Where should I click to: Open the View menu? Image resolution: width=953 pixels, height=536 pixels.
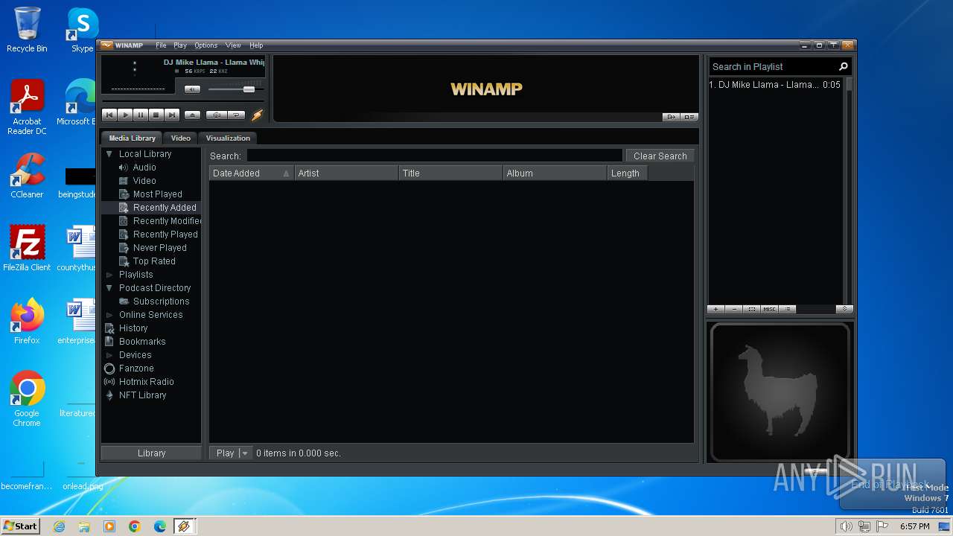point(233,45)
